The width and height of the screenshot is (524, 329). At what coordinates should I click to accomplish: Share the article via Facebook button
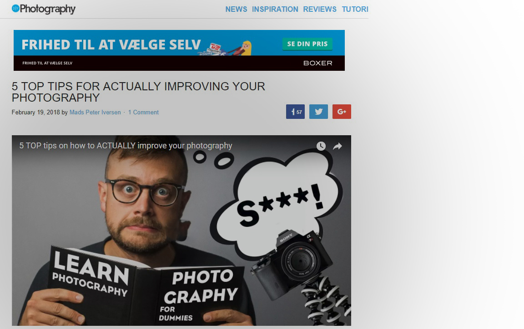[x=295, y=112]
